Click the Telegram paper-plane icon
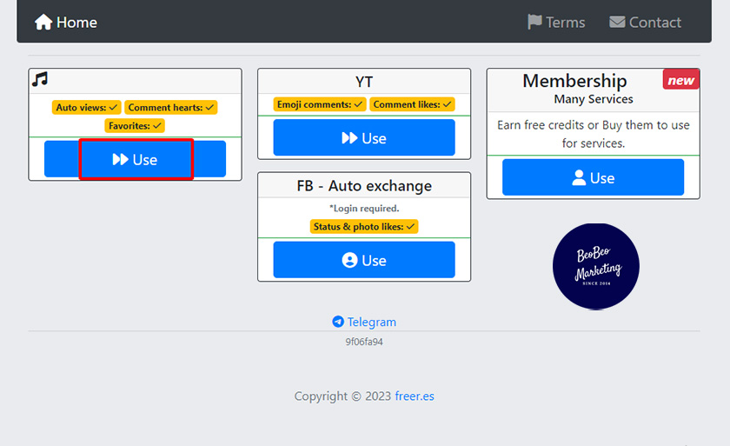Image resolution: width=730 pixels, height=446 pixels. (x=338, y=322)
